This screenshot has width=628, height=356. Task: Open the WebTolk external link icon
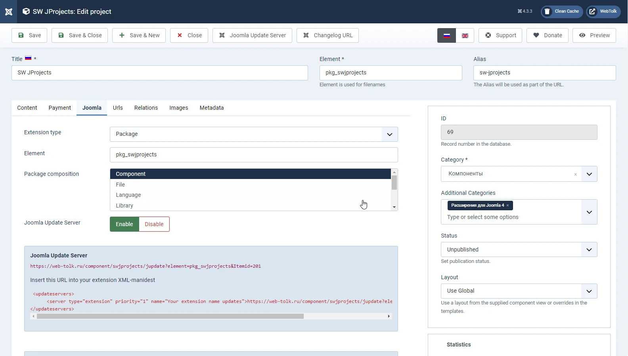(x=592, y=11)
